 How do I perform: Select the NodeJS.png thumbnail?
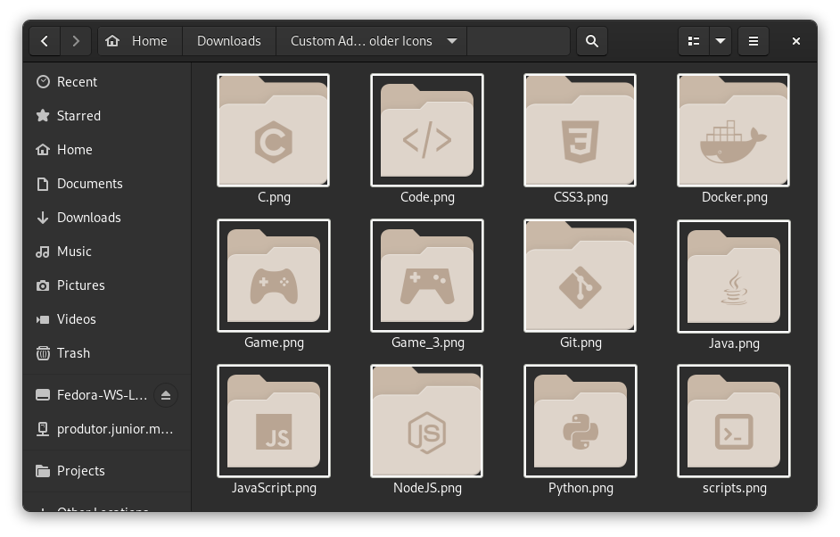pyautogui.click(x=427, y=421)
